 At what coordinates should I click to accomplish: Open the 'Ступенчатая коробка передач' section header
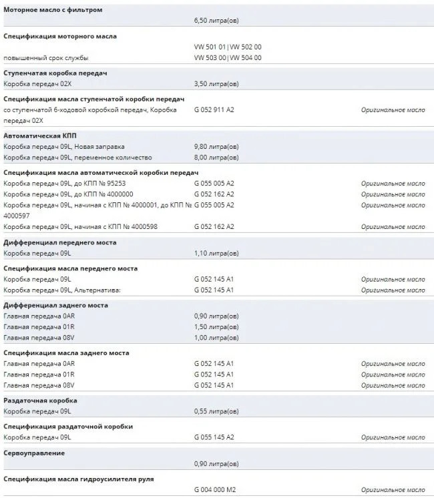(x=55, y=72)
